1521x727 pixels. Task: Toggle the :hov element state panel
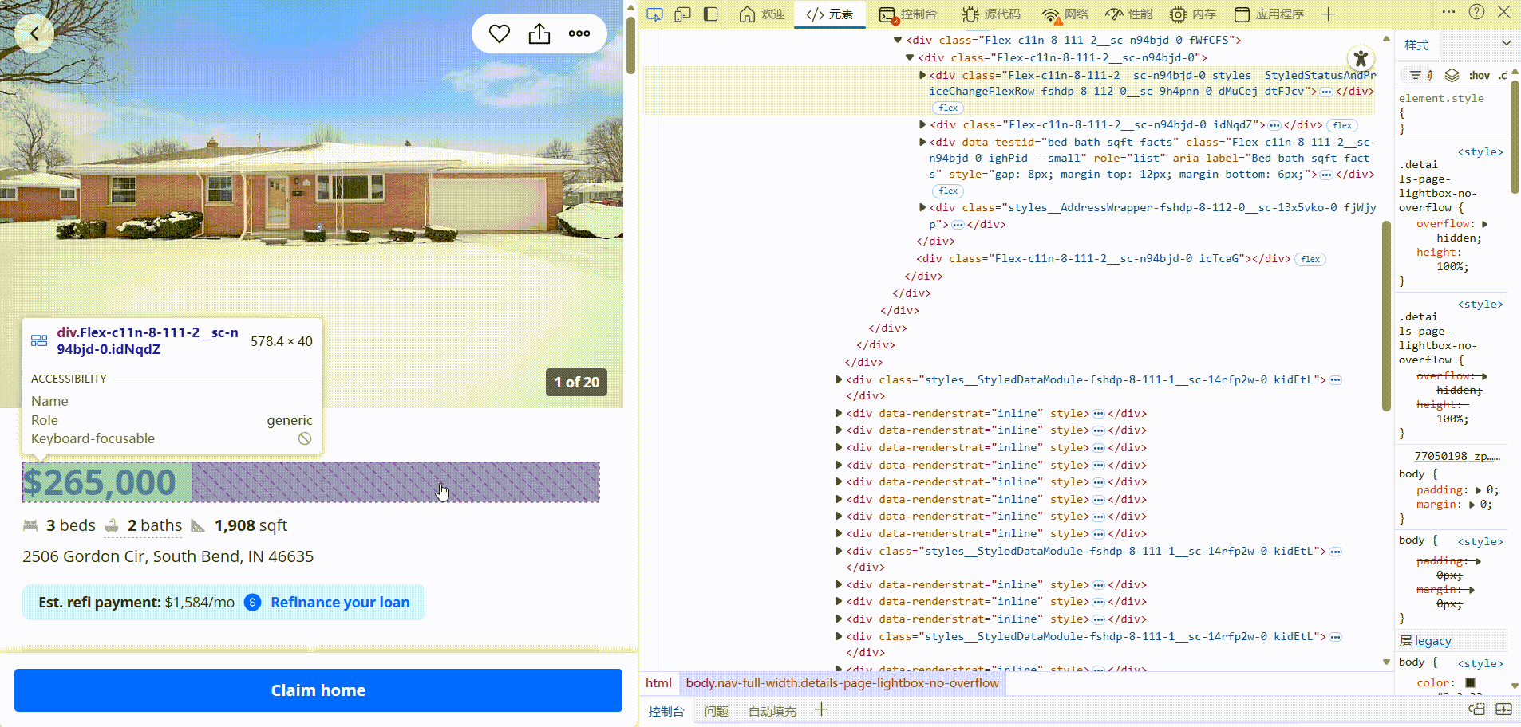point(1479,75)
